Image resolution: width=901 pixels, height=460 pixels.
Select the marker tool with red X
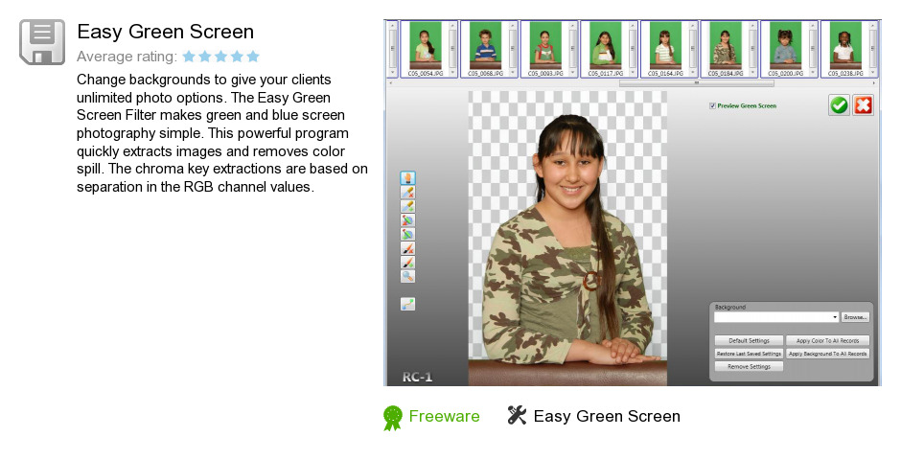tap(407, 220)
